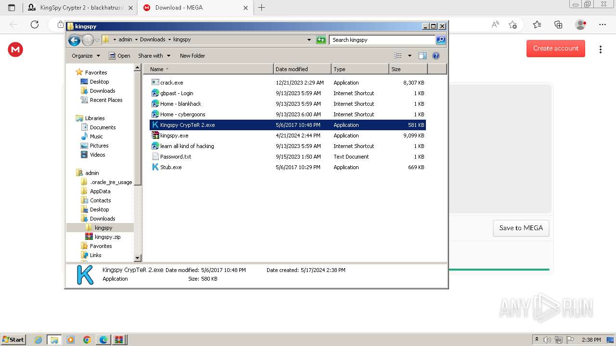Screen dimensions: 616x346
Task: Open a new Edge tab
Action: 262,8
